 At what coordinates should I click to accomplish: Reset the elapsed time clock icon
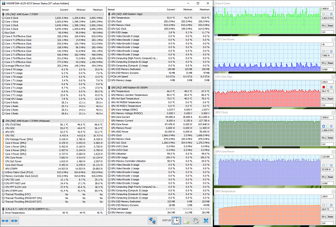(176, 221)
